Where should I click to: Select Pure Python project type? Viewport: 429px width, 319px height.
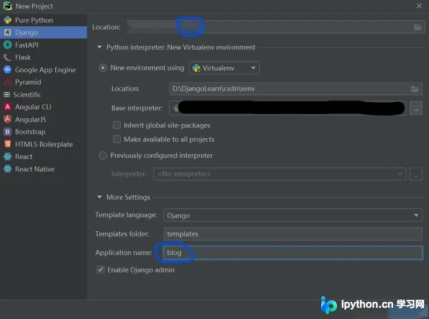click(x=43, y=20)
